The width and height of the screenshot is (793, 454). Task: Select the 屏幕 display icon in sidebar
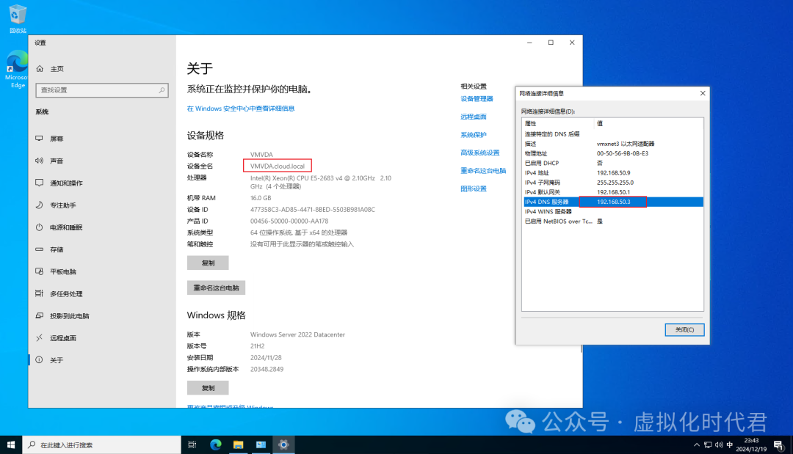click(40, 139)
